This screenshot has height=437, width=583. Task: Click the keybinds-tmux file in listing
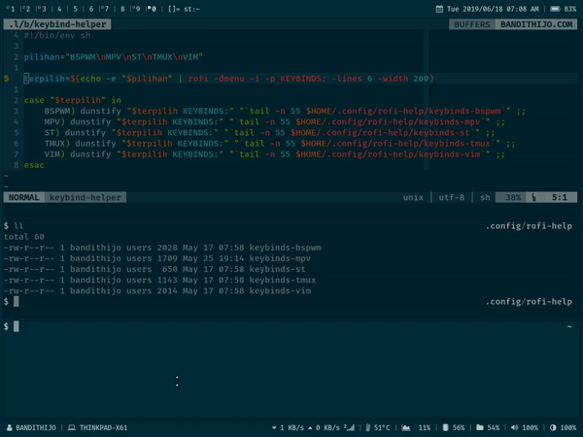[x=283, y=279]
